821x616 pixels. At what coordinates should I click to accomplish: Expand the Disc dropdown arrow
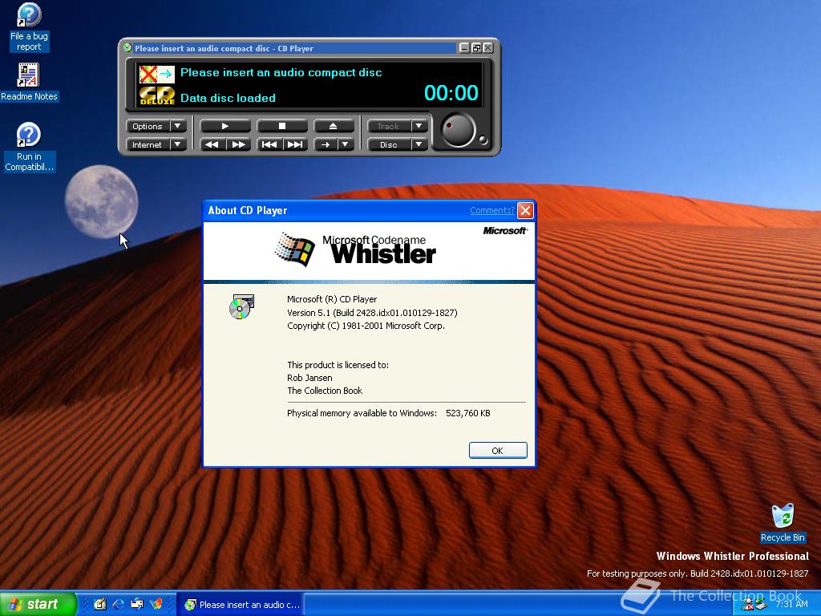419,144
